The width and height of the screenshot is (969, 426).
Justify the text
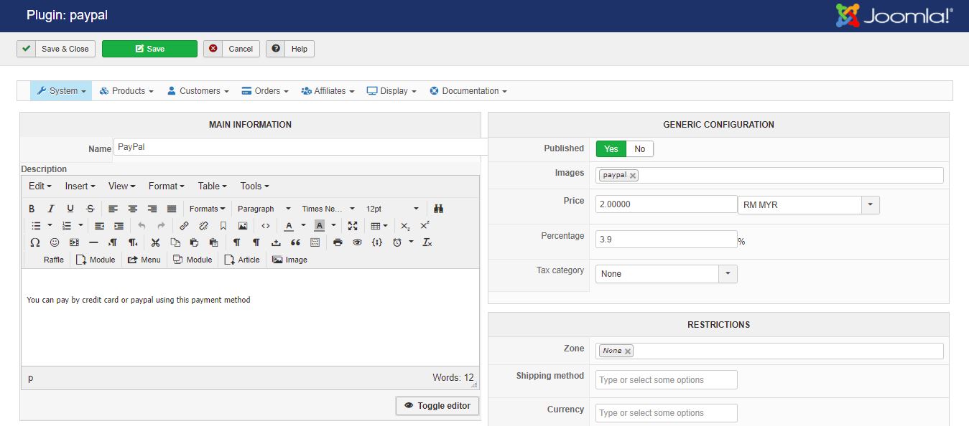(x=172, y=209)
